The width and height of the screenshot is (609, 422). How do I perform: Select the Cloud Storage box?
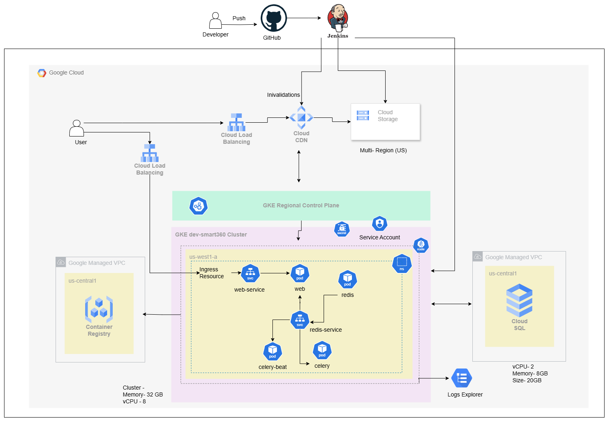pyautogui.click(x=385, y=122)
